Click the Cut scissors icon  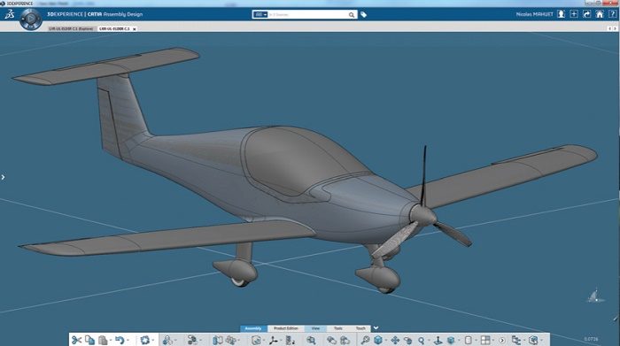tap(76, 340)
